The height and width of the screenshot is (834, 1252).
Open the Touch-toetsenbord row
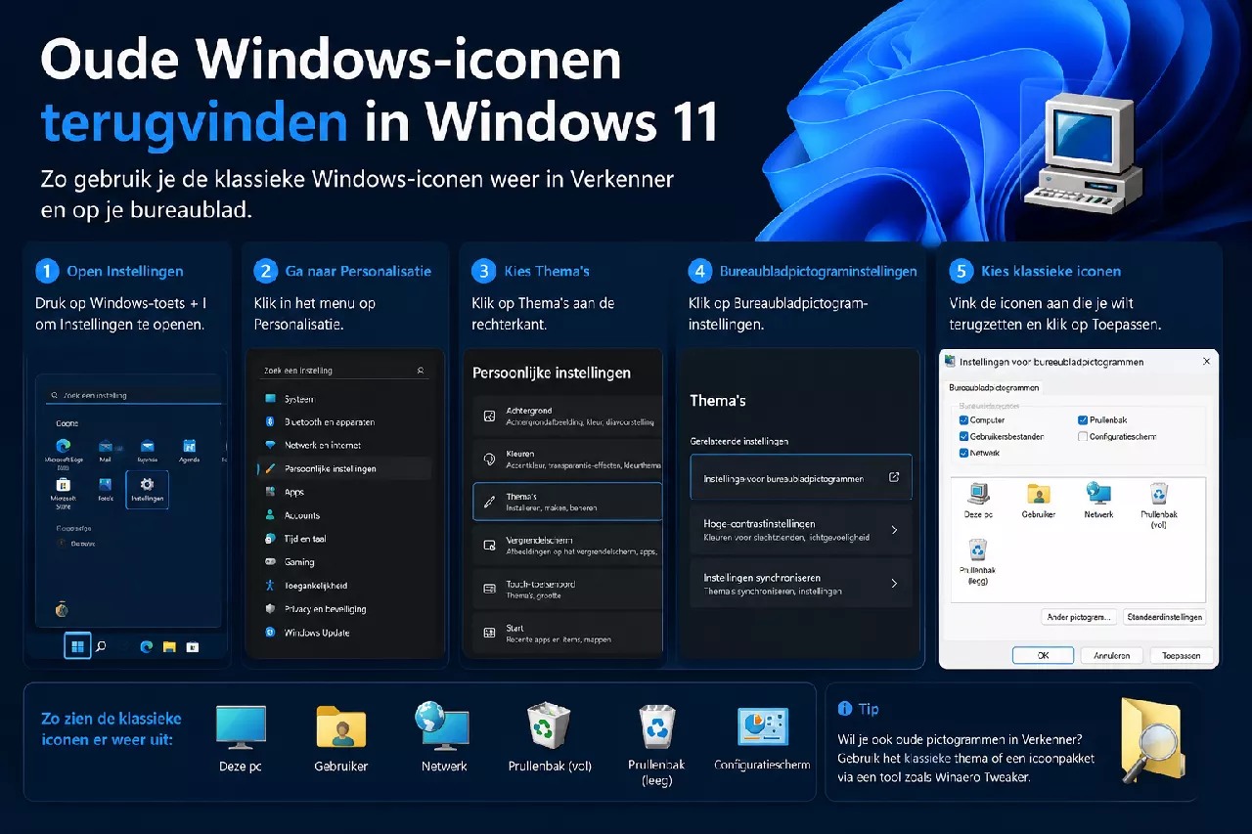567,589
